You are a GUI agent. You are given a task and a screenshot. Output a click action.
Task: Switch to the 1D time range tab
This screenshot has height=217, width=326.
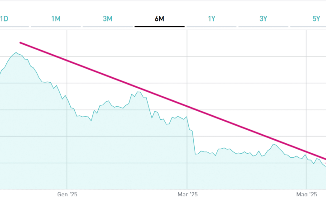(x=5, y=19)
